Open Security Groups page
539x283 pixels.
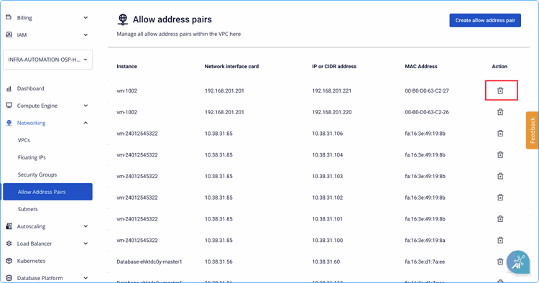click(x=37, y=175)
